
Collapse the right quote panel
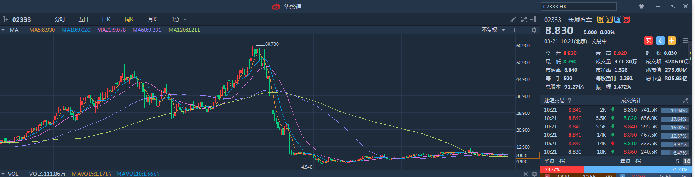click(534, 19)
